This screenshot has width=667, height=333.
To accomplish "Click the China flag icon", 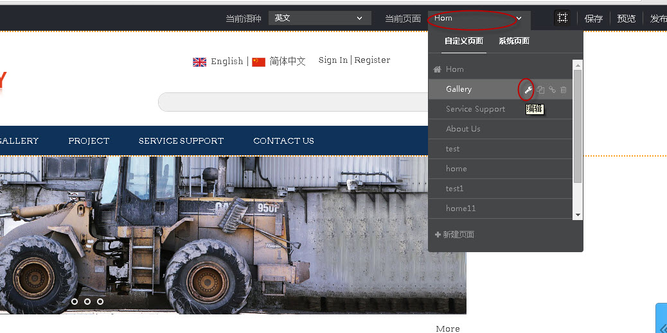I will [x=258, y=62].
